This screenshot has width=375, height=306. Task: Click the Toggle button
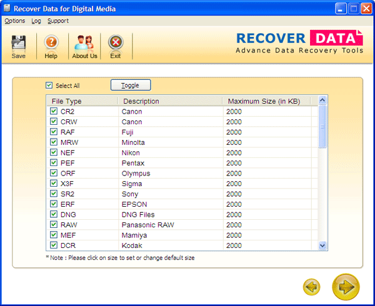coord(131,85)
